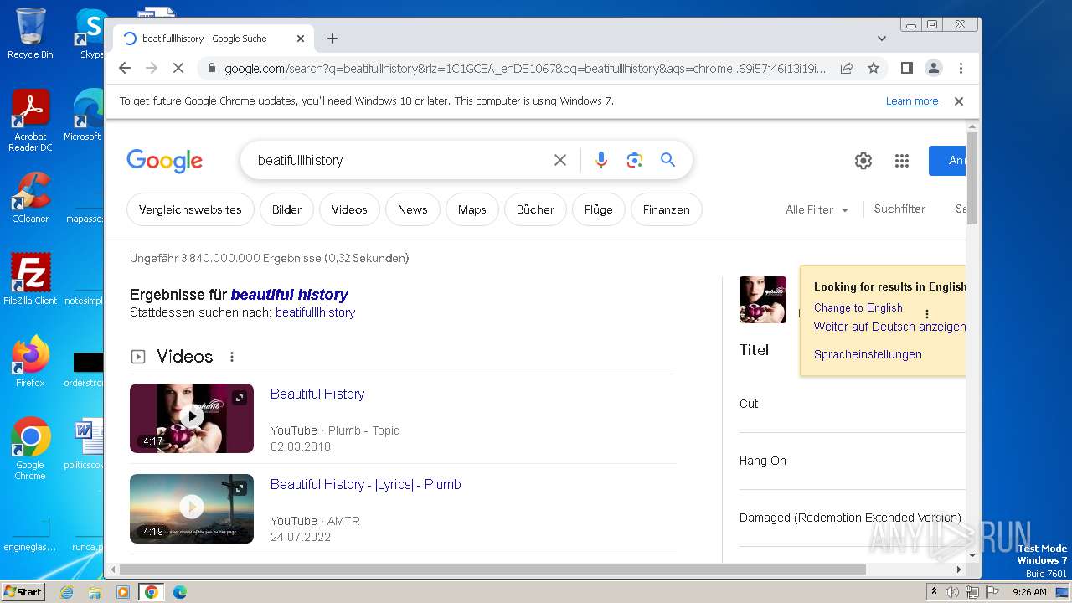
Task: Expand the Lyrics video preview icon
Action: (x=240, y=488)
